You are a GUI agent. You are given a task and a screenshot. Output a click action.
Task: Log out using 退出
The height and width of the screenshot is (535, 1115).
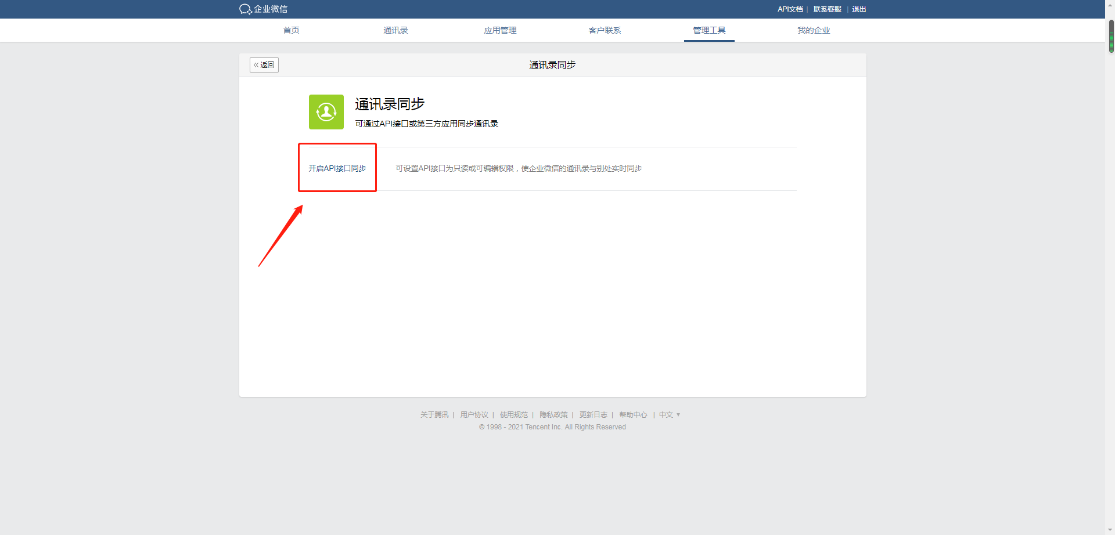tap(858, 9)
